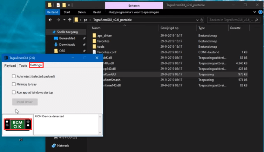264x152 pixels.
Task: Switch to the Payload tab
Action: click(10, 66)
